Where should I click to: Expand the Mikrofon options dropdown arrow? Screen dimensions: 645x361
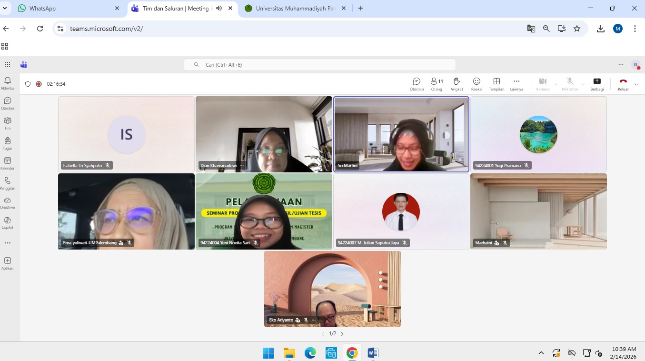click(x=583, y=84)
